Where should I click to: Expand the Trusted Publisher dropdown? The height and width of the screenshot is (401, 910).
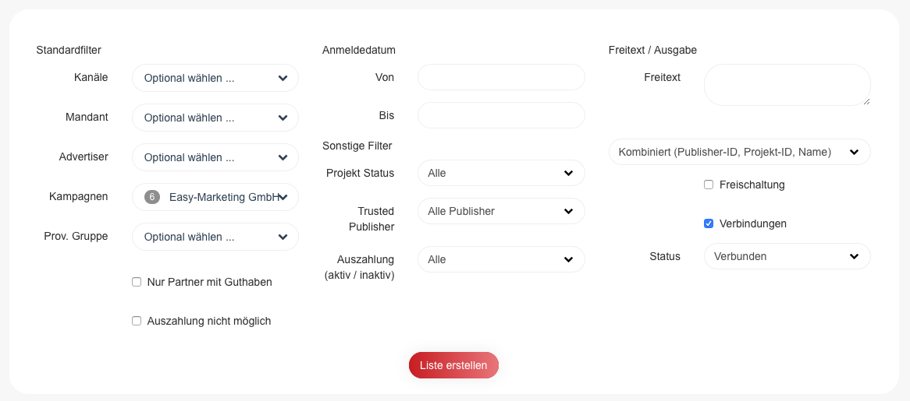pyautogui.click(x=501, y=211)
